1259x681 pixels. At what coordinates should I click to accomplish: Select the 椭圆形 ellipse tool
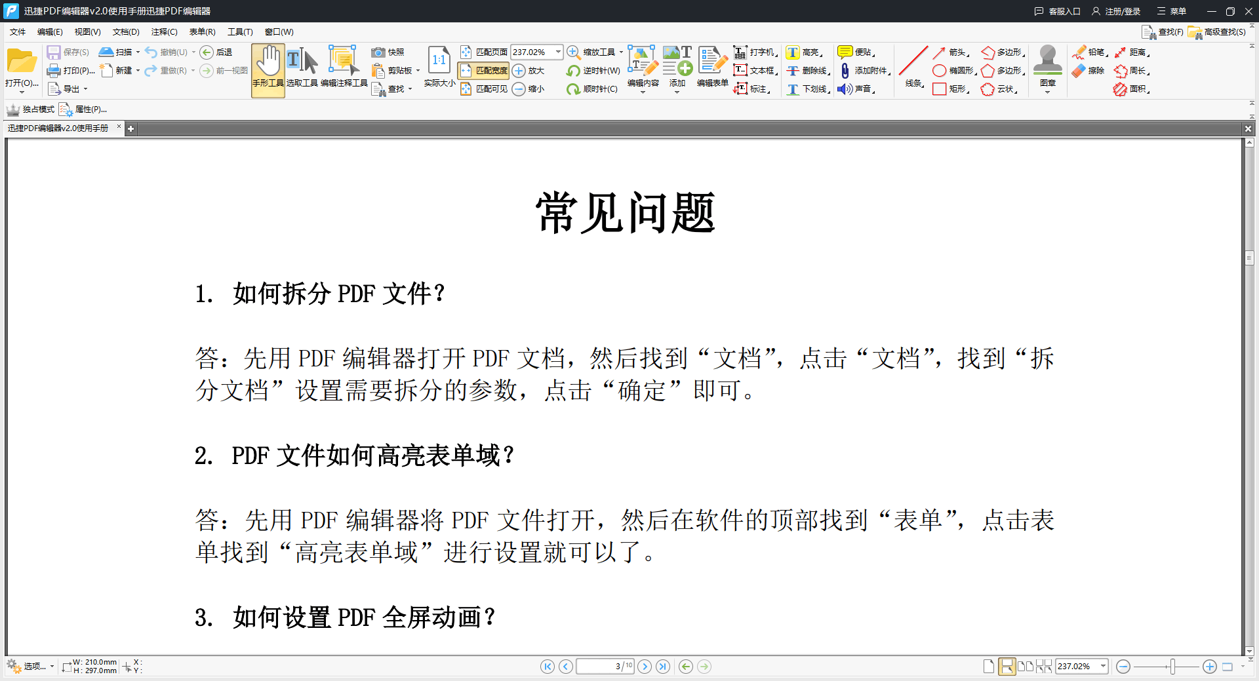pyautogui.click(x=955, y=70)
